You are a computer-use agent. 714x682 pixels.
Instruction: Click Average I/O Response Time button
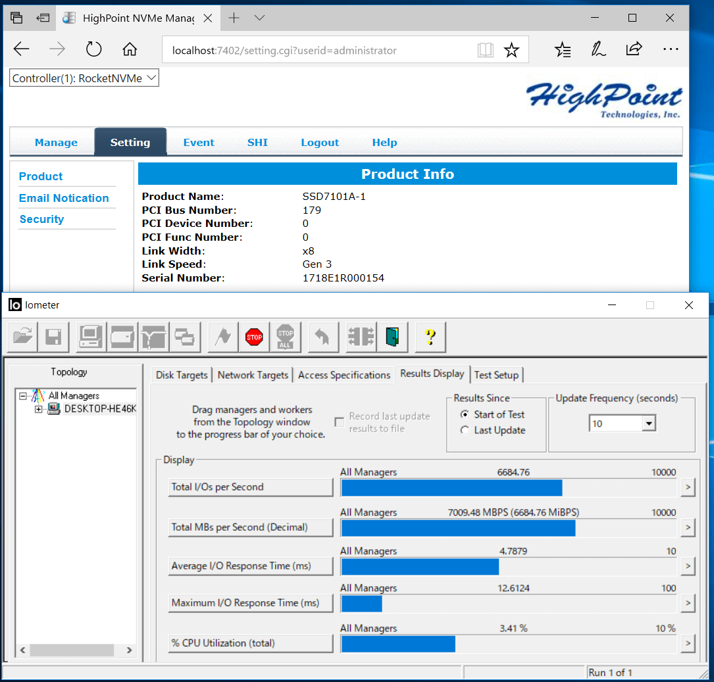pos(251,566)
